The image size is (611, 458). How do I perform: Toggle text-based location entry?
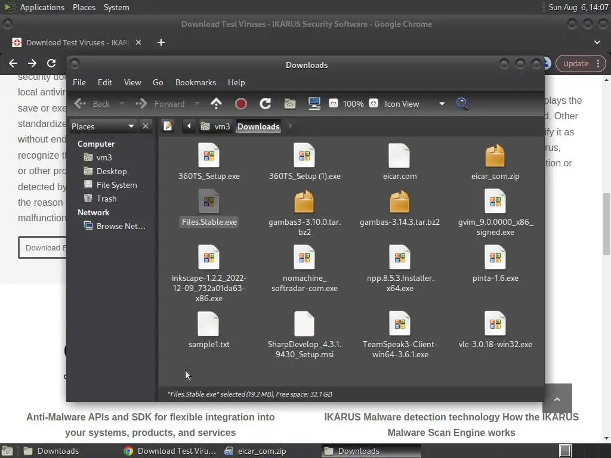168,126
